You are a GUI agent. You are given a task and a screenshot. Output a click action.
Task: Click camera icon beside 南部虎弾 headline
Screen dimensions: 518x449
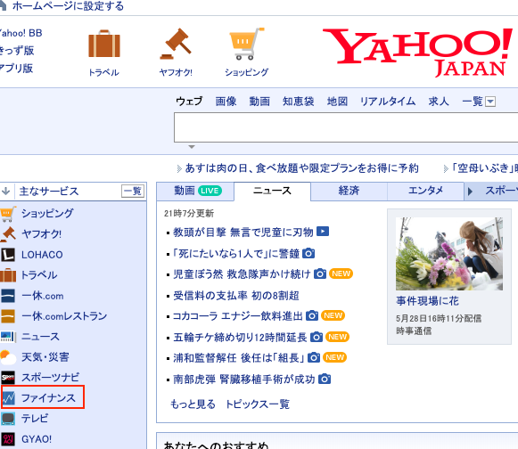[325, 379]
